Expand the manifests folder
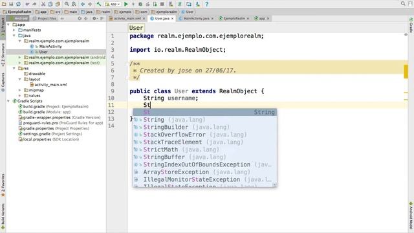This screenshot has width=414, height=233. 14,30
